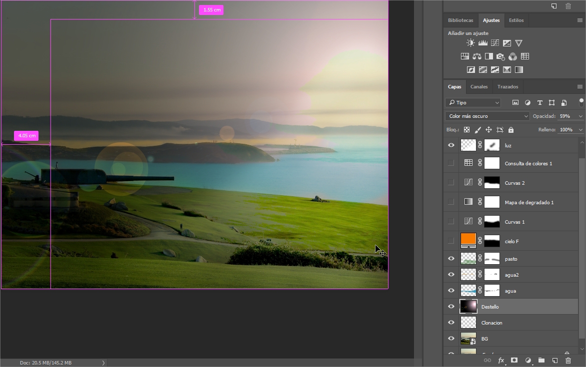Add a Gradient Map adjustment

[518, 70]
